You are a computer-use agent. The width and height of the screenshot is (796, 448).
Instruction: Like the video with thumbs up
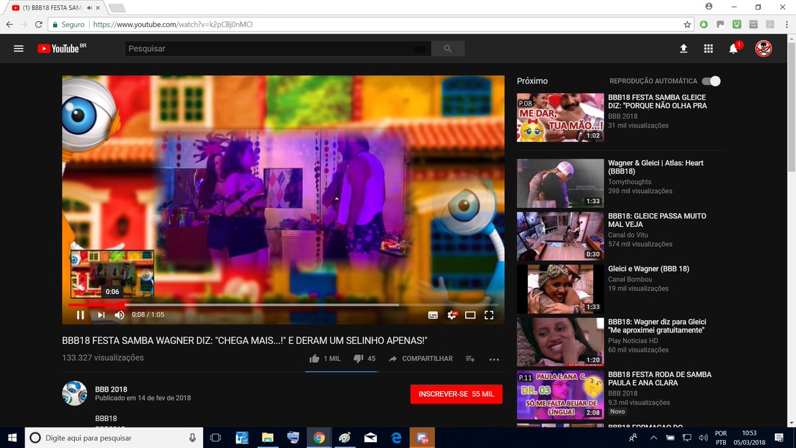click(324, 358)
